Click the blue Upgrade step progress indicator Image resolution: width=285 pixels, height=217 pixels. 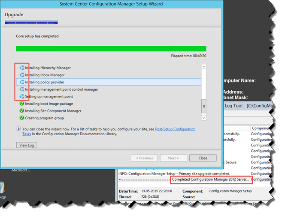31,22
